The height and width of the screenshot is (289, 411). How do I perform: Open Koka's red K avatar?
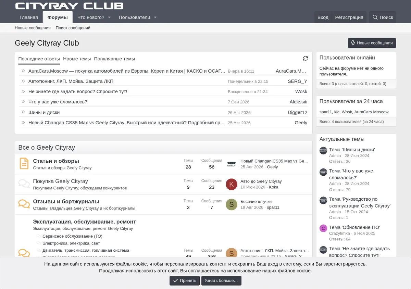232,184
